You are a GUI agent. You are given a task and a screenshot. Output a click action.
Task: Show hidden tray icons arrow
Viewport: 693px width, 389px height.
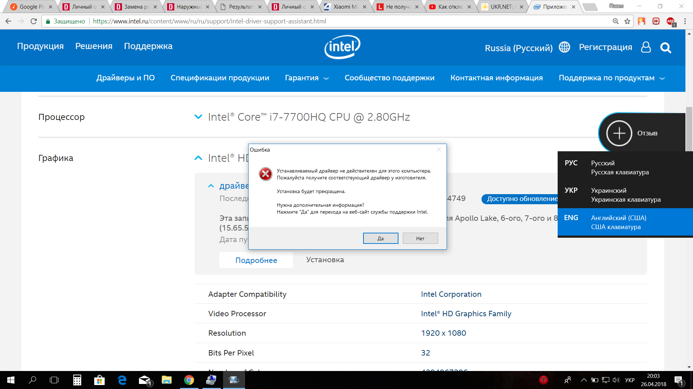pyautogui.click(x=584, y=380)
